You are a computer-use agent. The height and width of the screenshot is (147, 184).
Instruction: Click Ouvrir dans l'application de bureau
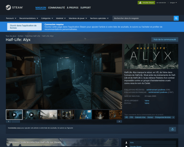pos(24,27)
